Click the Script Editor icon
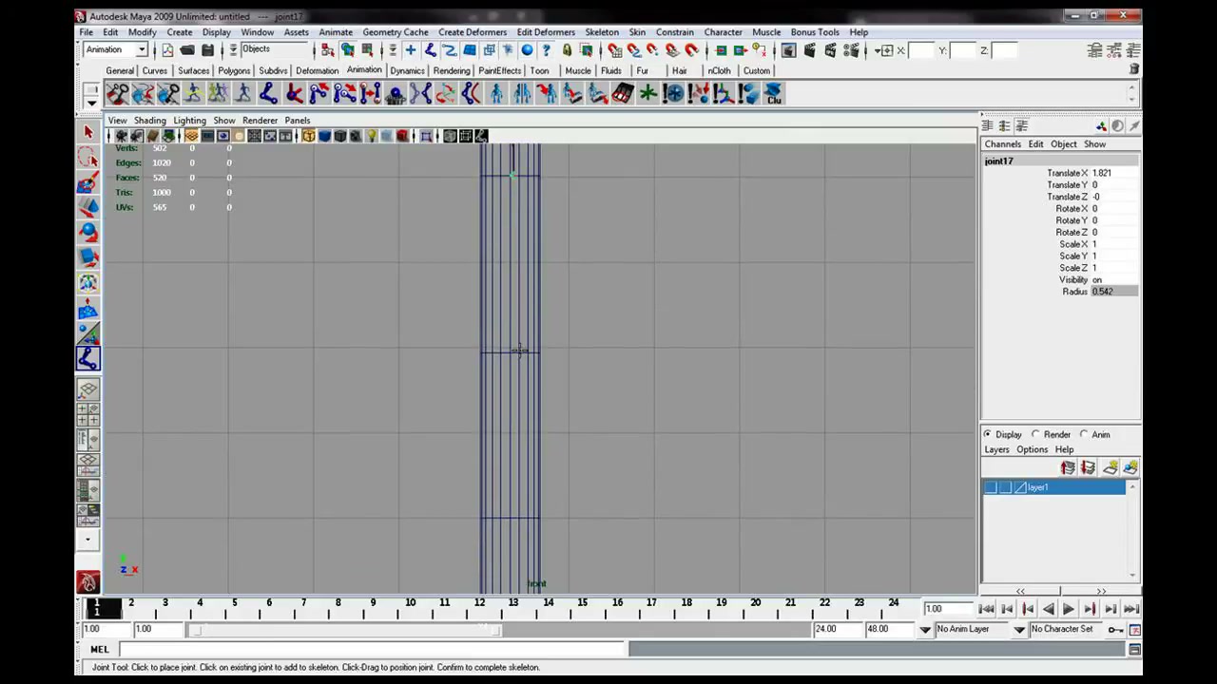1217x684 pixels. 1134,650
